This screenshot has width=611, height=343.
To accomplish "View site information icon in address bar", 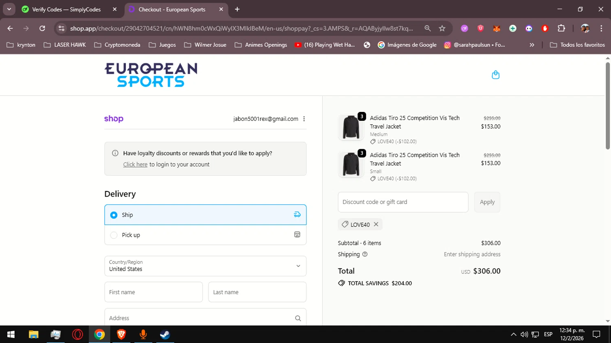I will pos(62,28).
